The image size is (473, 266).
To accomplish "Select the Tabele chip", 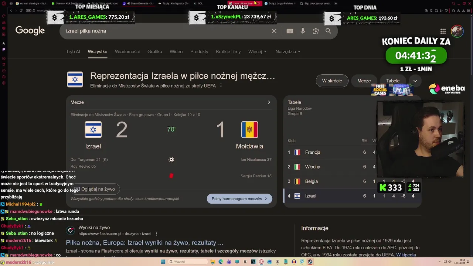I will click(x=393, y=81).
